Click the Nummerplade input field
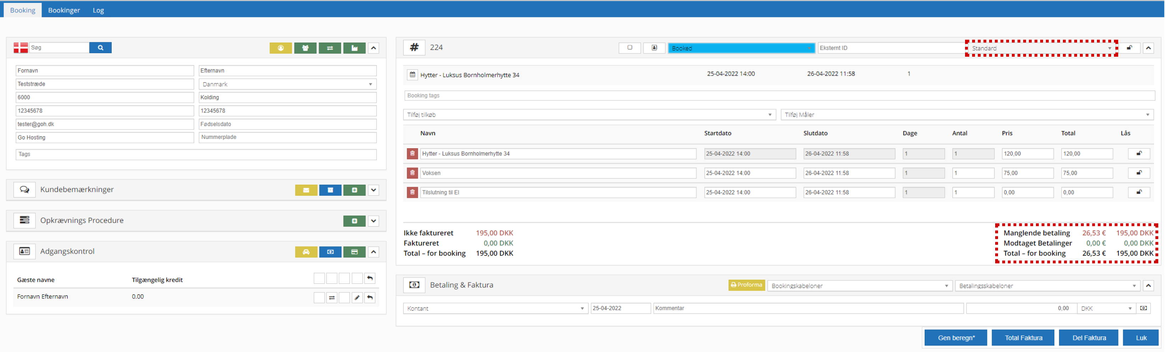 [x=288, y=138]
